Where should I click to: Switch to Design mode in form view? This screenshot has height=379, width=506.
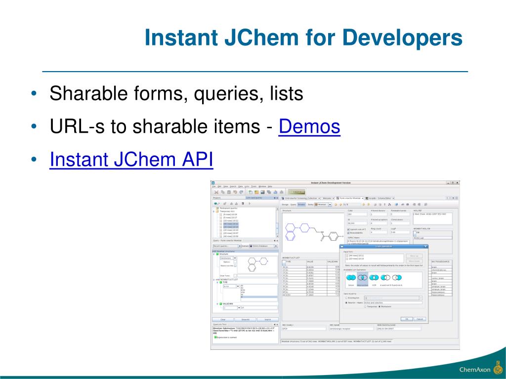point(285,204)
